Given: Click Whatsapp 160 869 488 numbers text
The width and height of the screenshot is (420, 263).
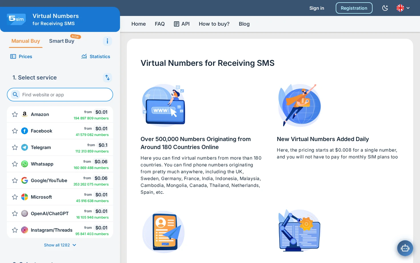Looking at the screenshot, I should pyautogui.click(x=91, y=168).
